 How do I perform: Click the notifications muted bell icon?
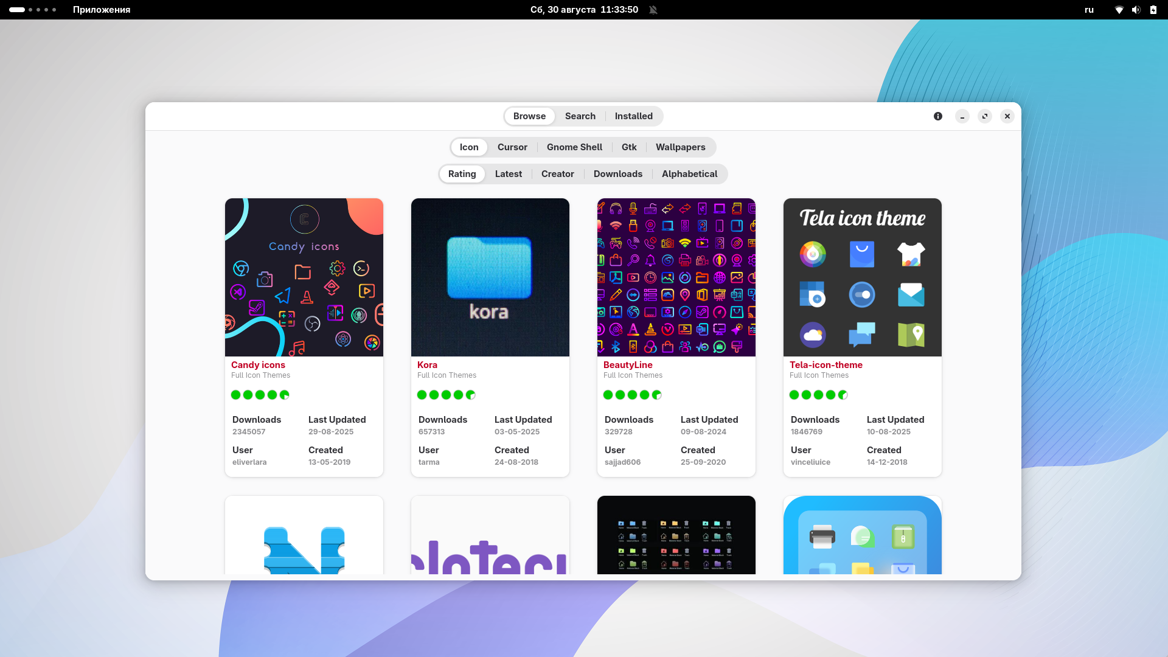(653, 10)
